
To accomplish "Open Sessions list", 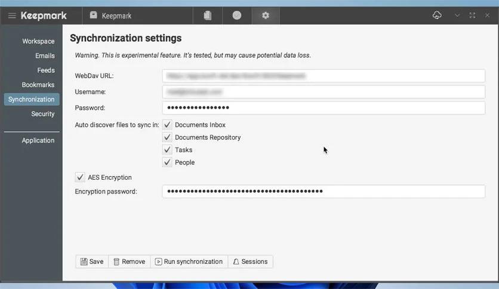I will pos(250,262).
